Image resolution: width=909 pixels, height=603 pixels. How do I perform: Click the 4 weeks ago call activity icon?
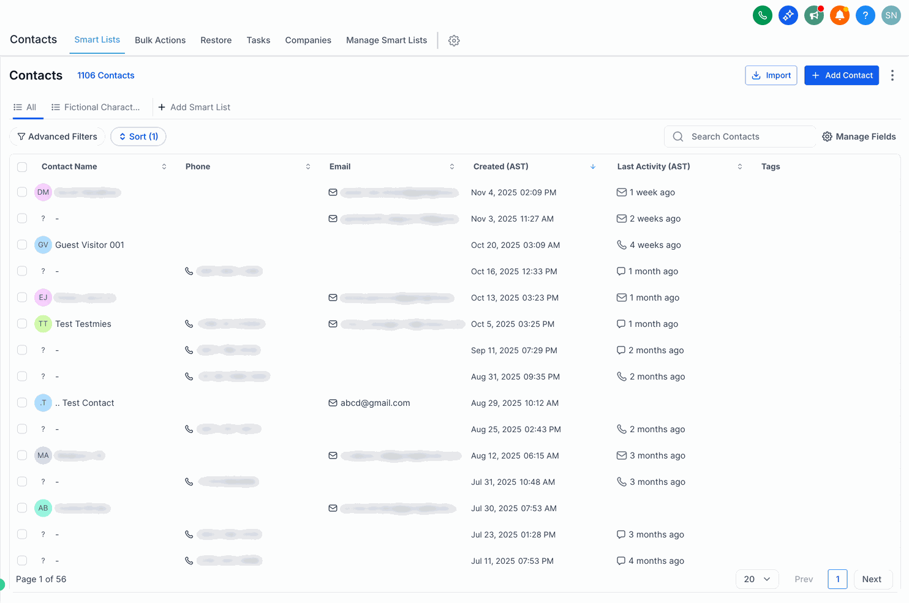coord(621,245)
